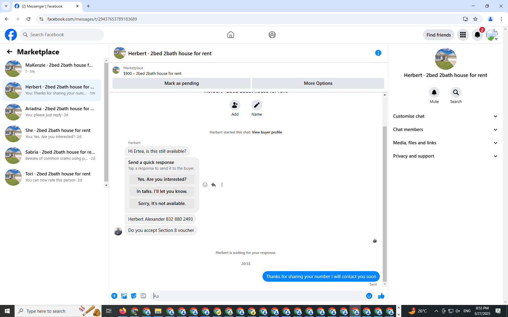This screenshot has height=317, width=508.
Task: Open the Windows Start menu
Action: [x=7, y=311]
